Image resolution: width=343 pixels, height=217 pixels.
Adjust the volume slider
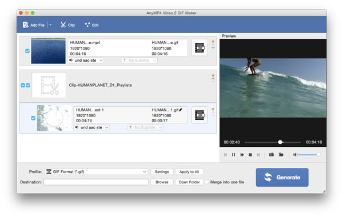[309, 155]
